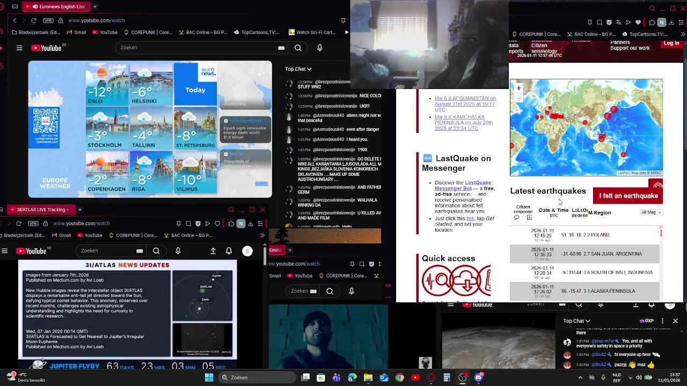
Task: Reload the Euronews English Live page
Action: click(34, 20)
